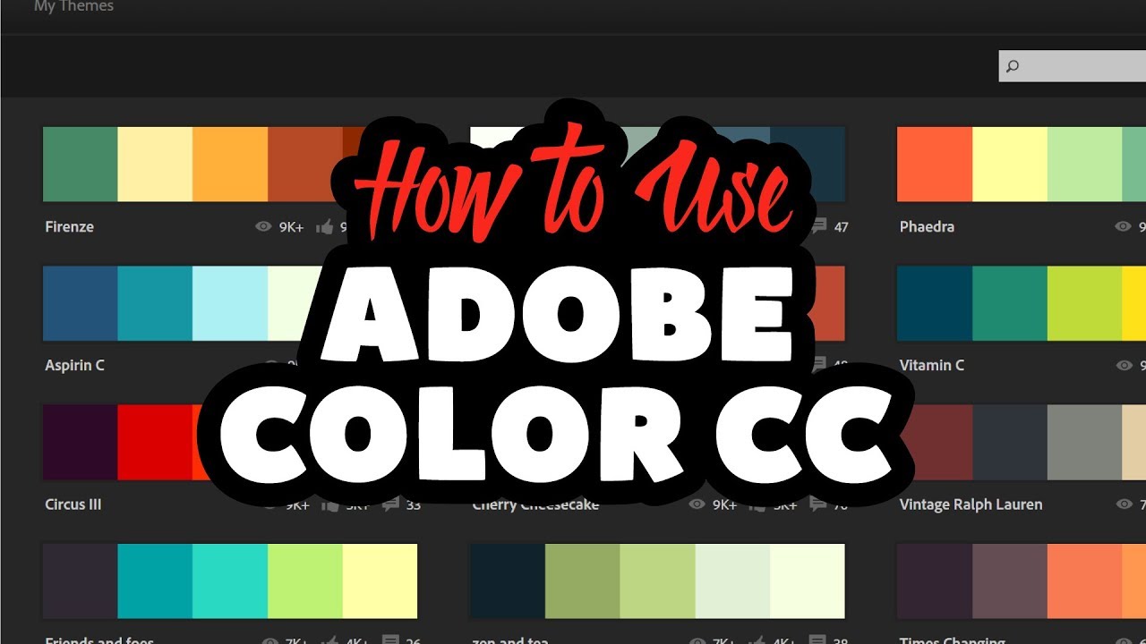Select the dark purple swatch in Times Changing
This screenshot has height=644, width=1146.
tap(935, 581)
